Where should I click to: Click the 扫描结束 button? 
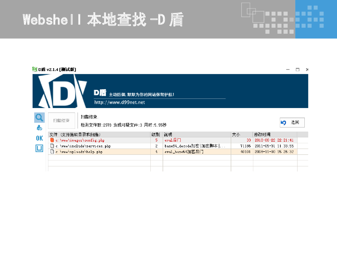(x=62, y=121)
